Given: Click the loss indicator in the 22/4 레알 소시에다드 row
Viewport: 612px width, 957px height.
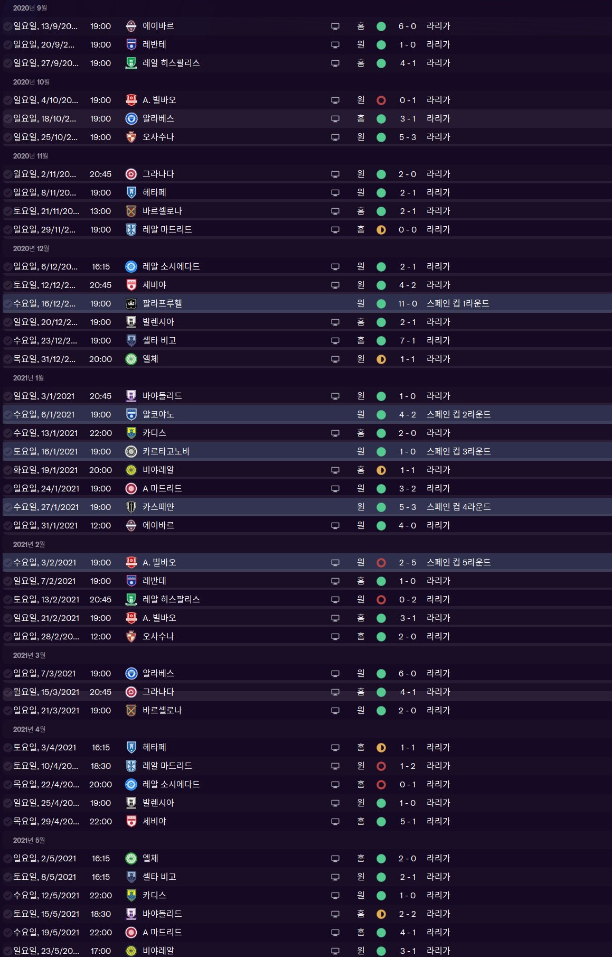Looking at the screenshot, I should [x=381, y=784].
